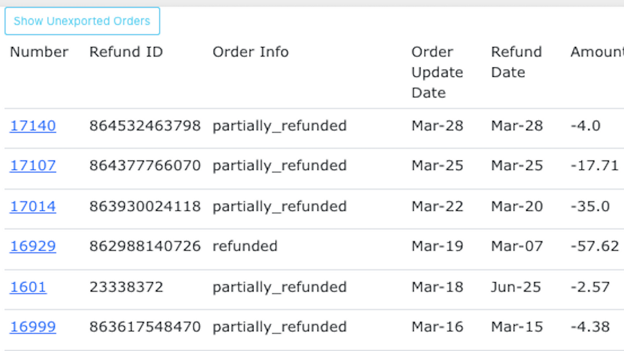Viewport: 624px width, 351px height.
Task: Open order 16999
Action: 33,327
